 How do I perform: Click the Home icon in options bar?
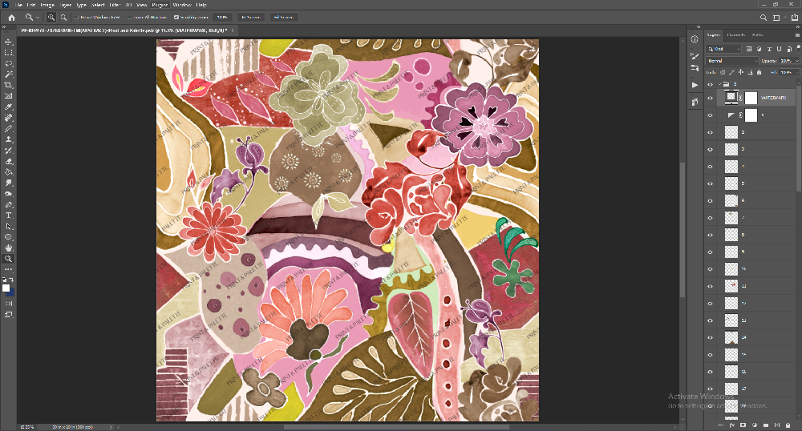[x=11, y=18]
